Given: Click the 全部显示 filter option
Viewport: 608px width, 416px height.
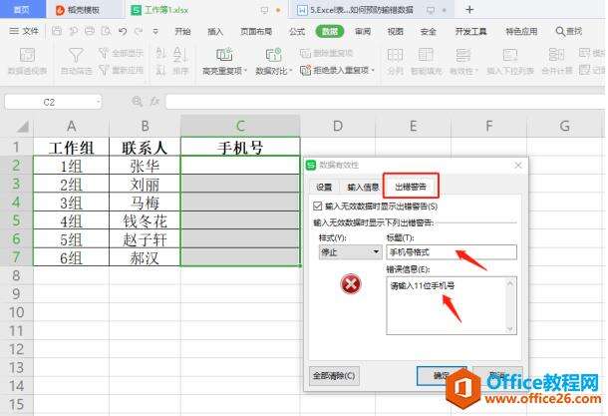Looking at the screenshot, I should click(x=121, y=53).
